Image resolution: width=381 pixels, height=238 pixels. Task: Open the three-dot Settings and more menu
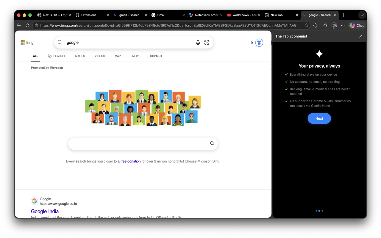(343, 26)
